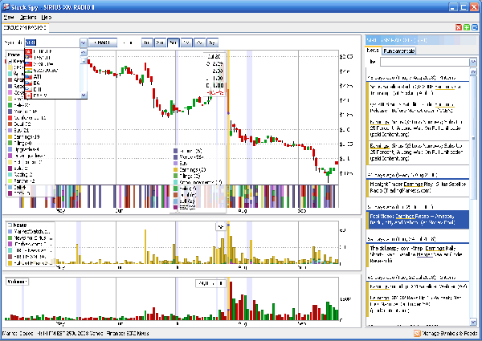Click the Manage Symbols & Feeds icon

pos(415,332)
